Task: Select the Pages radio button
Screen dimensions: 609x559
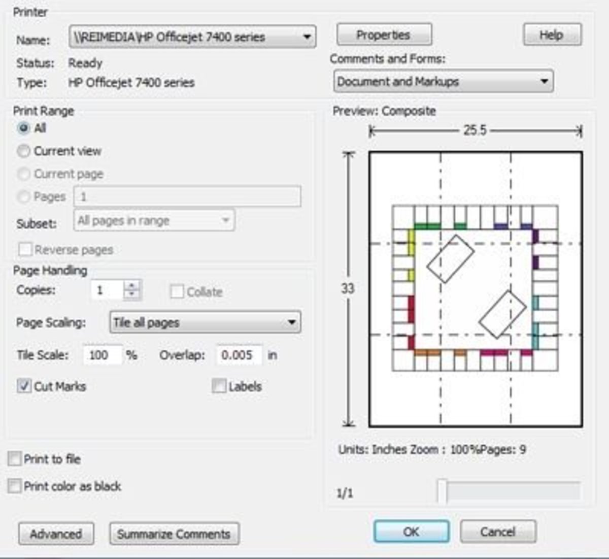Action: [23, 196]
